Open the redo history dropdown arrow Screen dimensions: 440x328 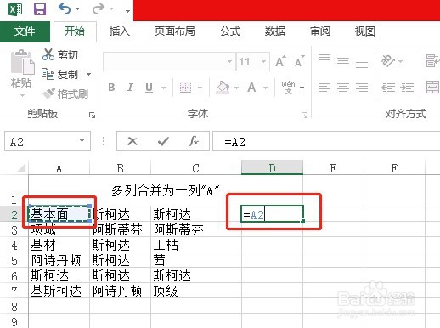(111, 9)
